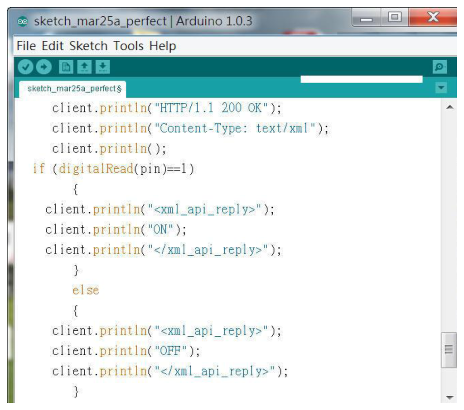Open the File menu
Image resolution: width=464 pixels, height=410 pixels.
pos(26,46)
